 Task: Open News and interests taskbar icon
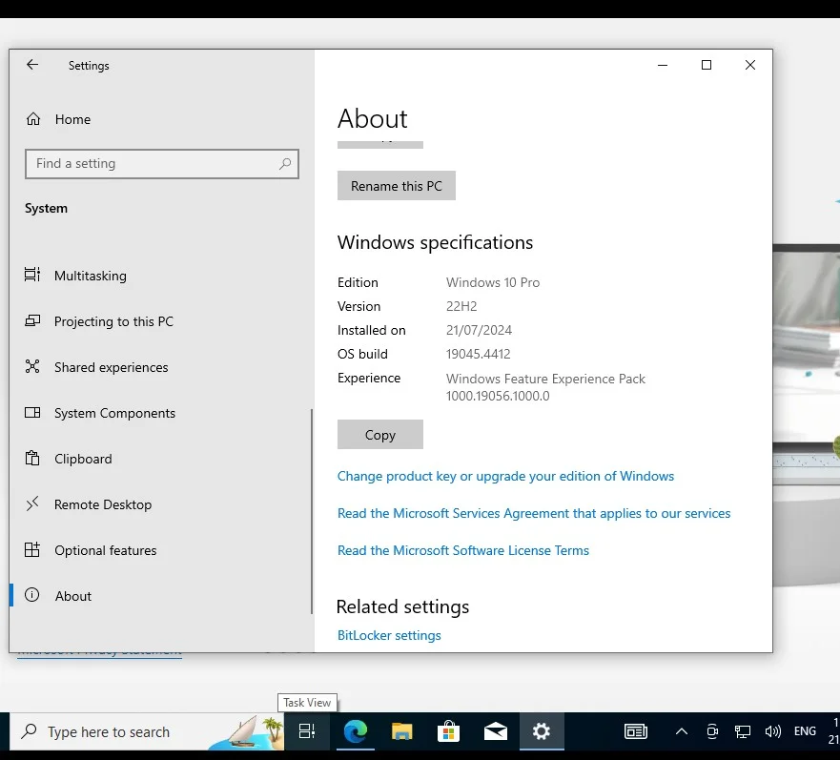pos(636,731)
